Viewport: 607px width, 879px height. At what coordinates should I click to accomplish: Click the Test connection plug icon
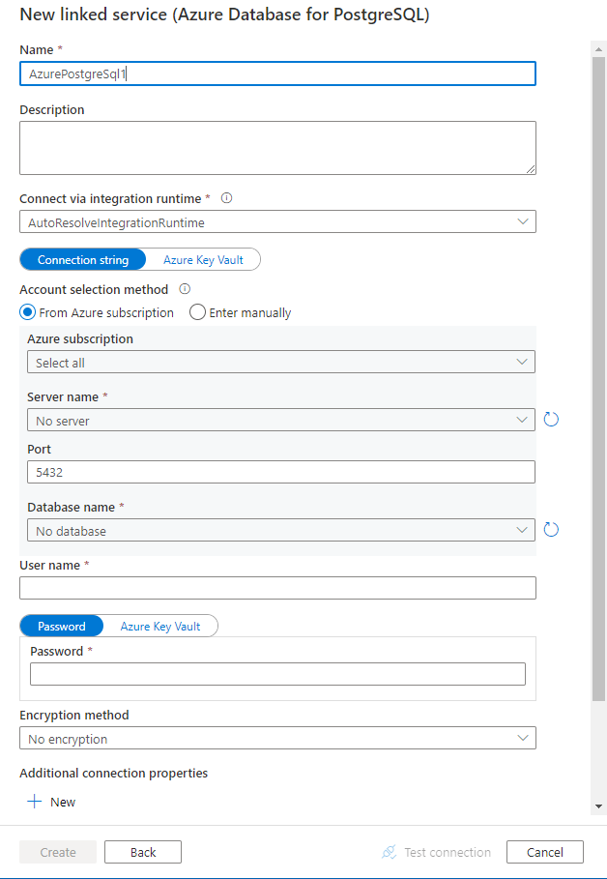(x=390, y=852)
